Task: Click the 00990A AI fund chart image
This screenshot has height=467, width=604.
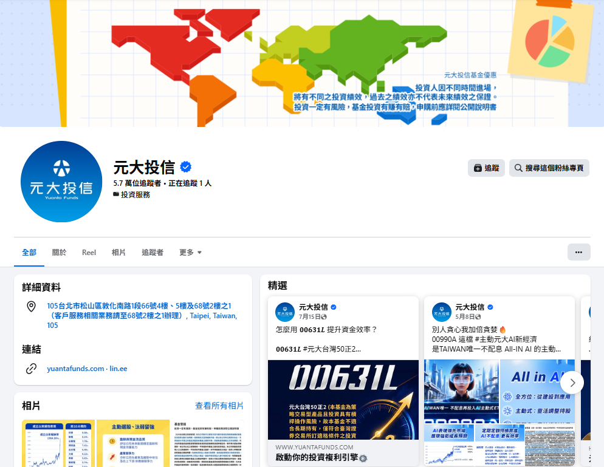Action: tap(449, 445)
